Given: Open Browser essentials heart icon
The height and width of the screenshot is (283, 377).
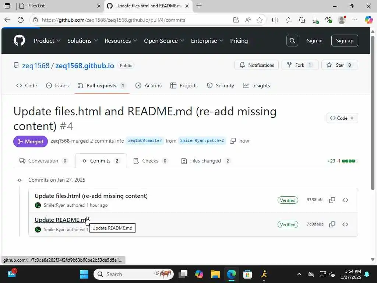Looking at the screenshot, I should [x=328, y=20].
